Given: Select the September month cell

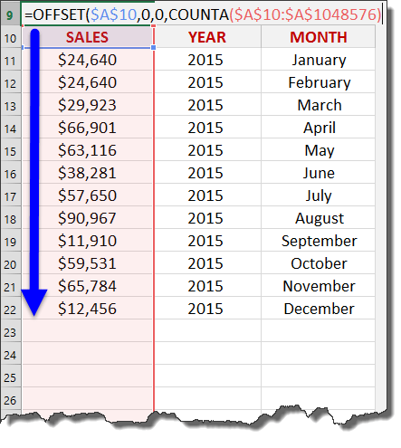Looking at the screenshot, I should 318,241.
